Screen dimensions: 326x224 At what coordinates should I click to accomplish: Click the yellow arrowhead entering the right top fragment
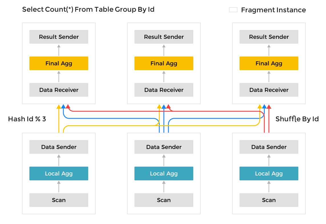[x=260, y=107]
